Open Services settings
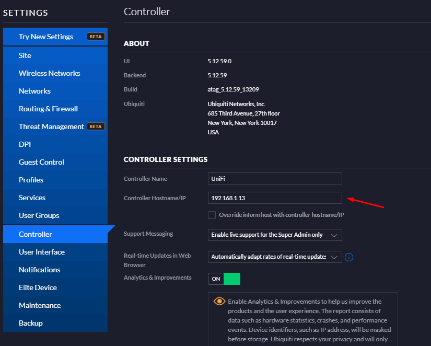Viewport: 431px width, 346px height. [x=55, y=198]
